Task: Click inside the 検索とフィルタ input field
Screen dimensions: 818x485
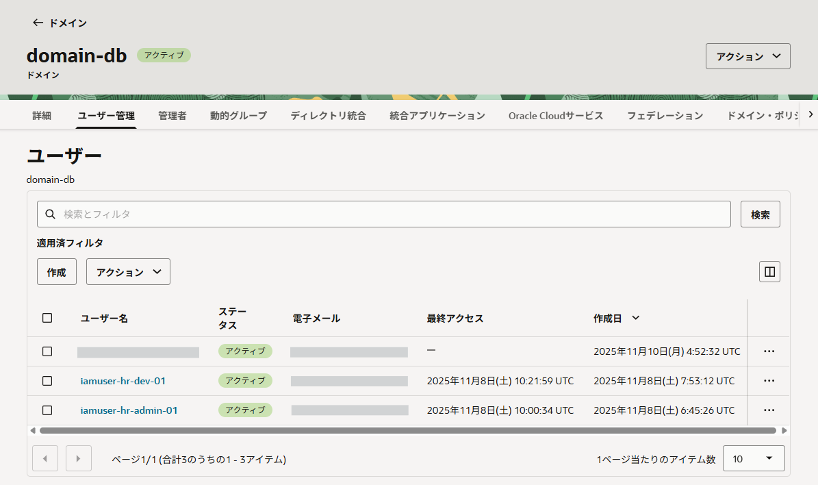Action: (274, 214)
